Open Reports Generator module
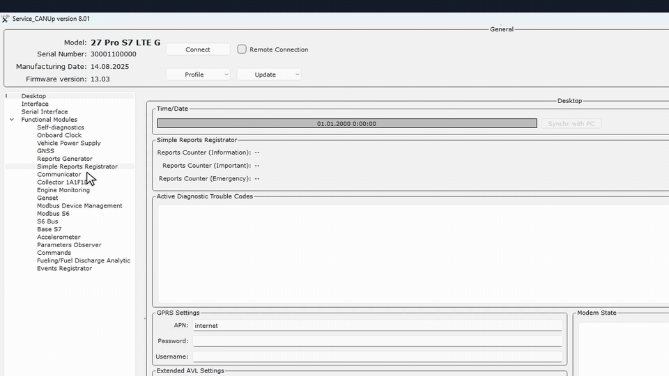The width and height of the screenshot is (669, 376). [x=64, y=159]
